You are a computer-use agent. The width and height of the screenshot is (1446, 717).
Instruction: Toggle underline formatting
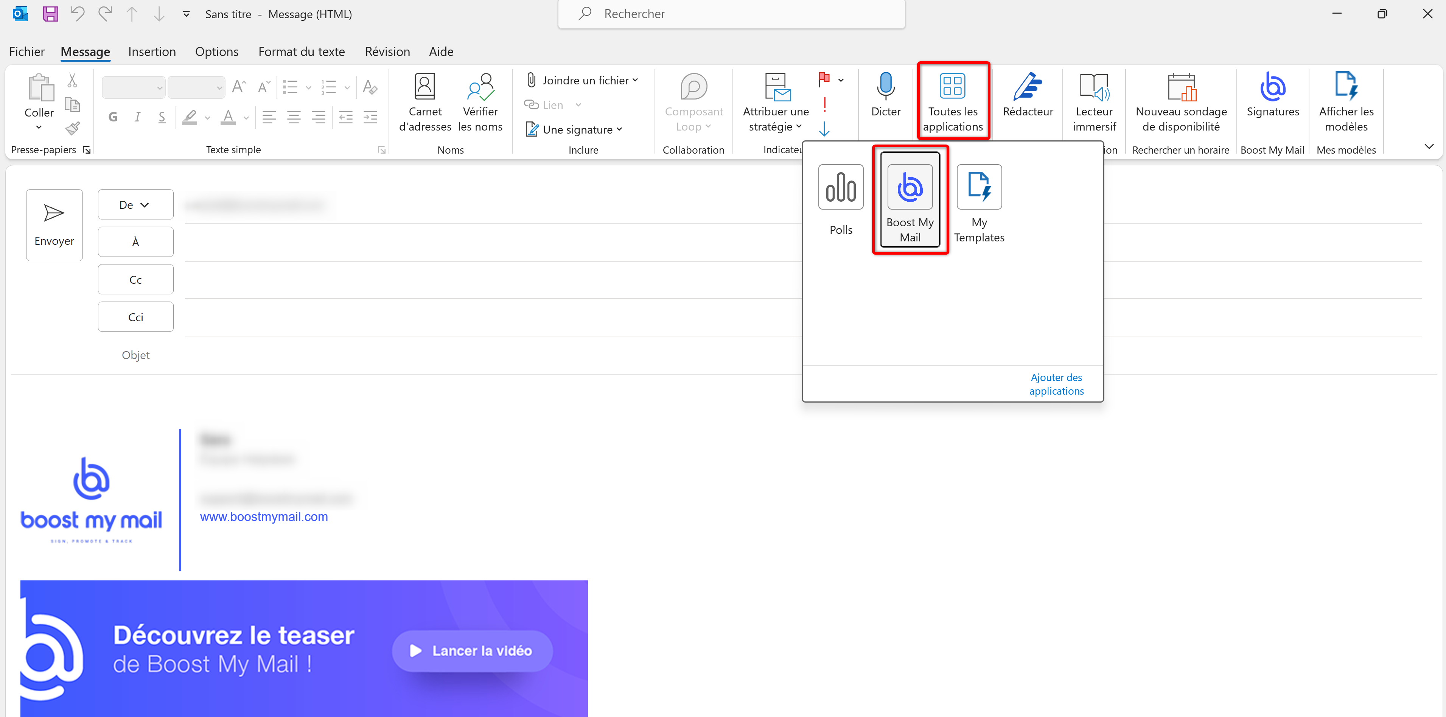pyautogui.click(x=162, y=117)
